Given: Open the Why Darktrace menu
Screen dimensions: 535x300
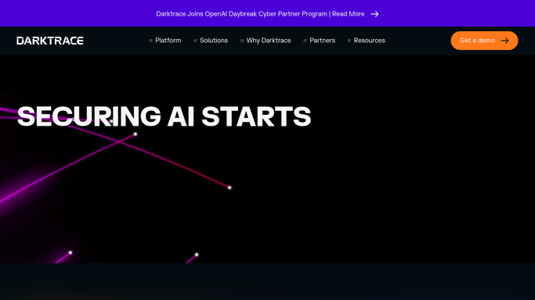Looking at the screenshot, I should (266, 41).
